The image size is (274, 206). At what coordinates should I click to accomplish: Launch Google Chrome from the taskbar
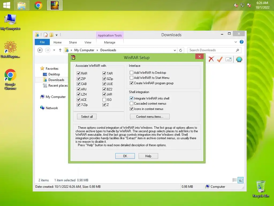(38, 5)
